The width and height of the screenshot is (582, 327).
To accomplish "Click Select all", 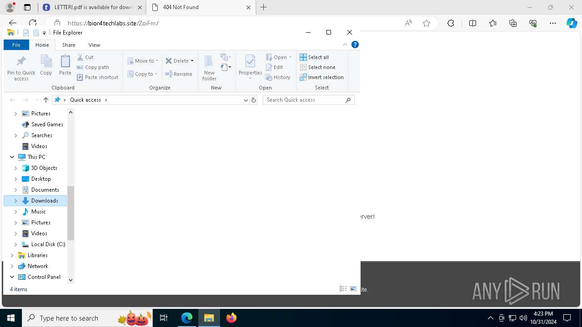I will [x=314, y=57].
